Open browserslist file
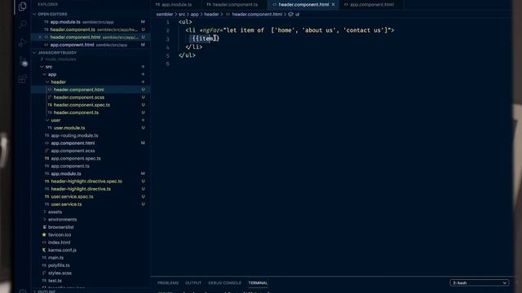This screenshot has width=522, height=293. coord(61,227)
